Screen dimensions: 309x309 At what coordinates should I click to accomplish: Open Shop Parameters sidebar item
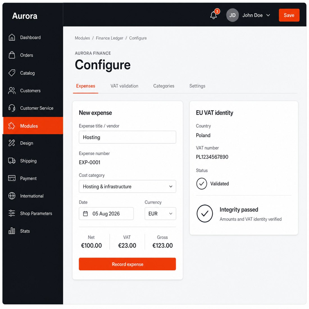tap(33, 213)
